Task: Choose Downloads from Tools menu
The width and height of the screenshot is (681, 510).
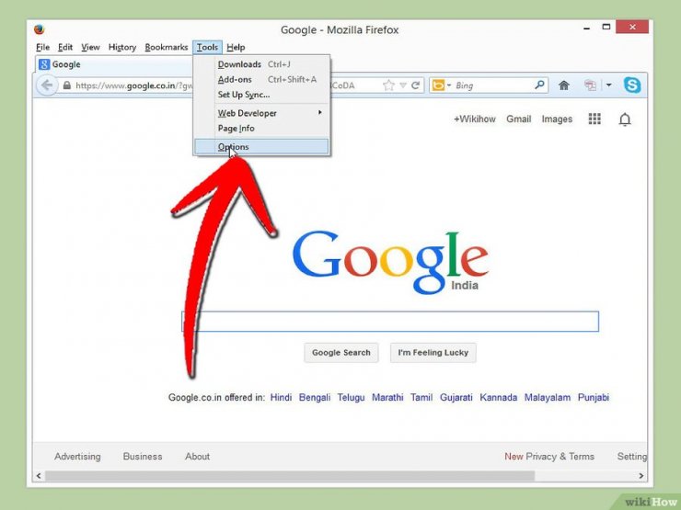Action: [x=261, y=64]
